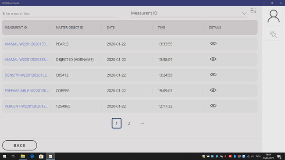Click the search text input field
Image resolution: width=285 pixels, height=160 pixels.
pos(60,14)
